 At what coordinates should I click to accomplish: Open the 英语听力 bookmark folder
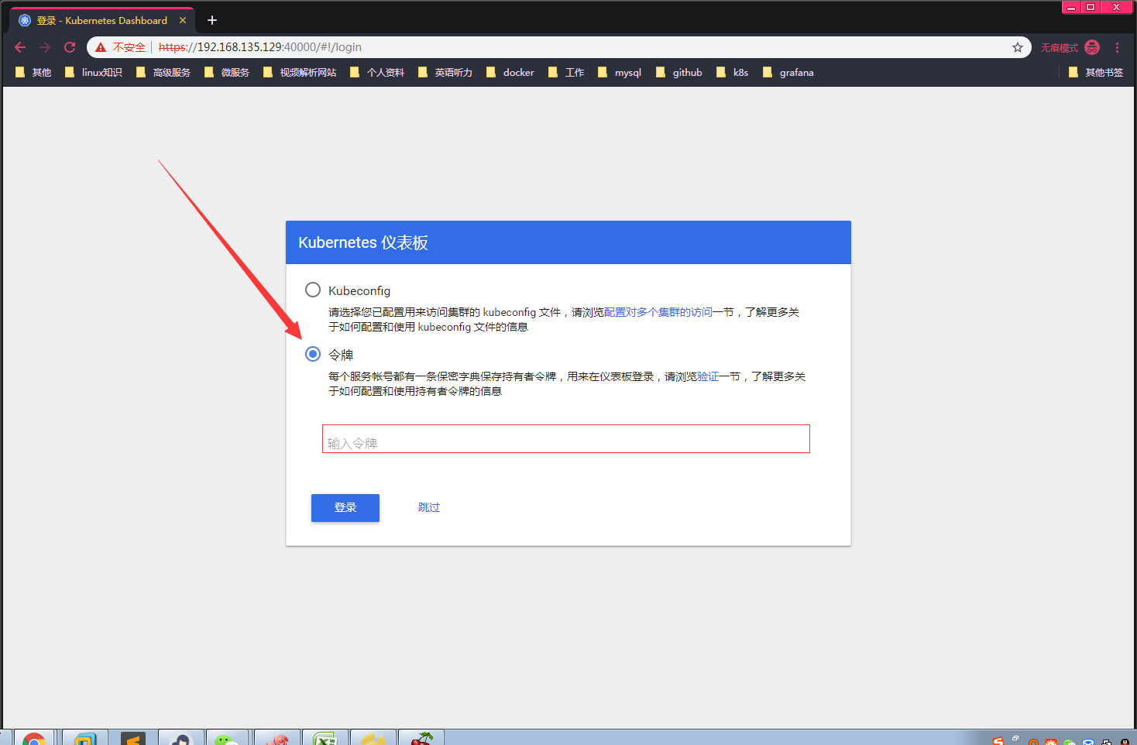445,72
